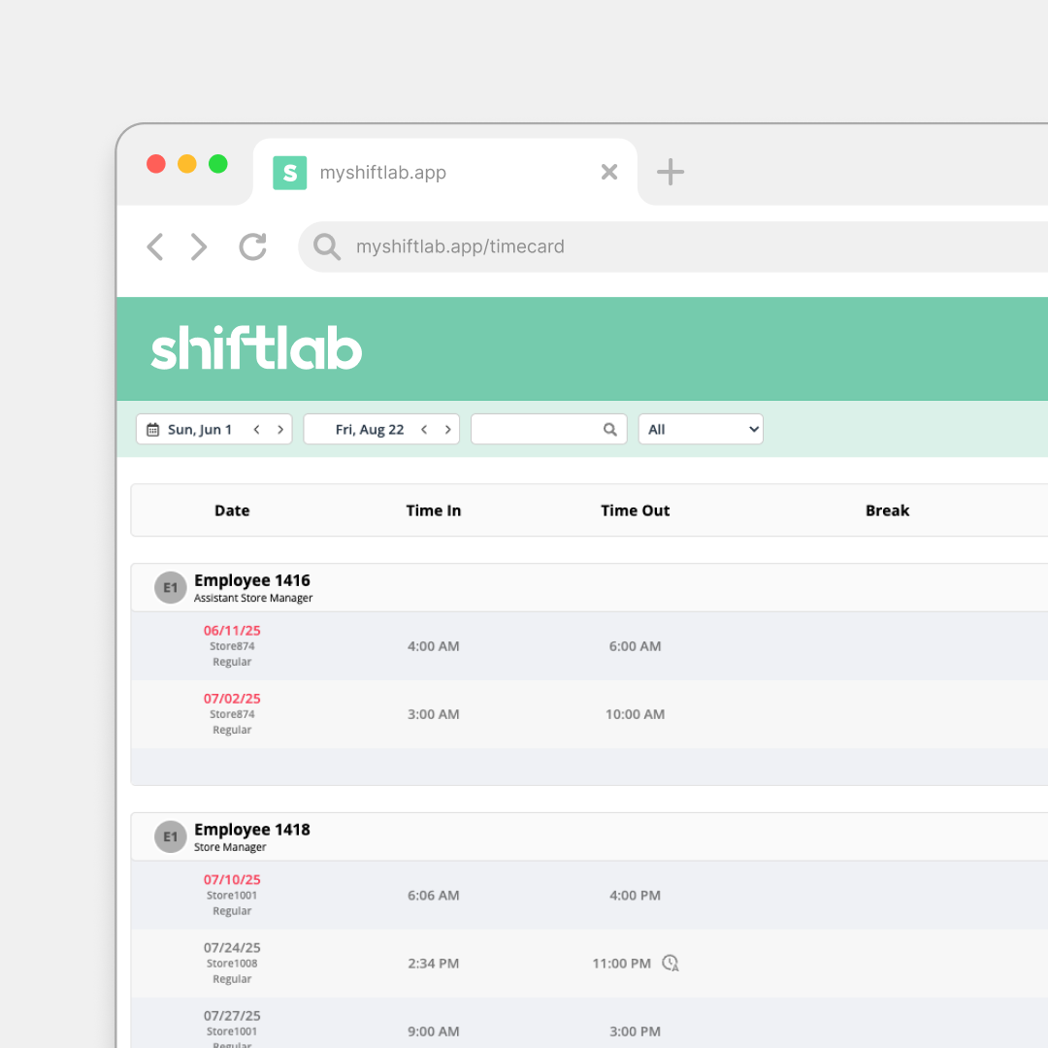Click the browser forward arrow

pos(199,247)
